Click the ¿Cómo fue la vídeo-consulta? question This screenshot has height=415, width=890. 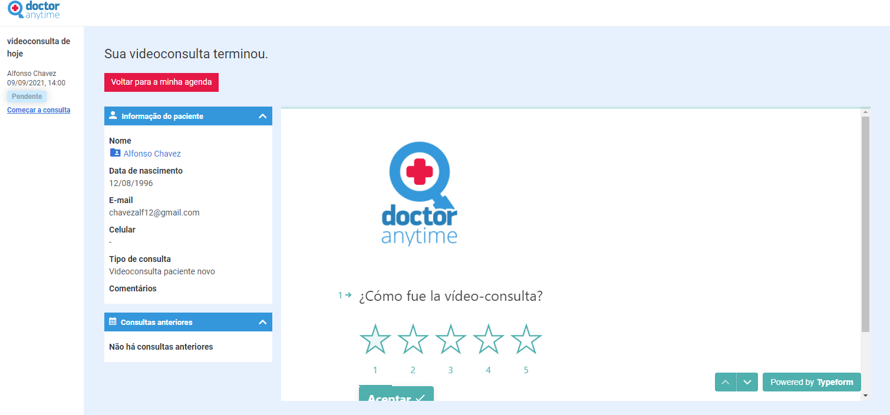click(450, 296)
